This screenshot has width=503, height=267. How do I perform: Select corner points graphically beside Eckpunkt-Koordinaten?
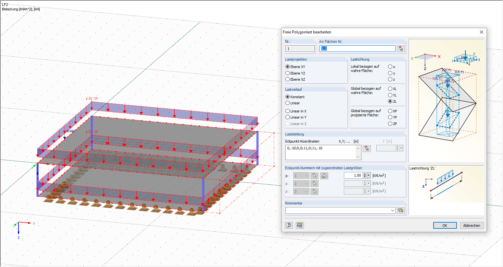pyautogui.click(x=367, y=148)
